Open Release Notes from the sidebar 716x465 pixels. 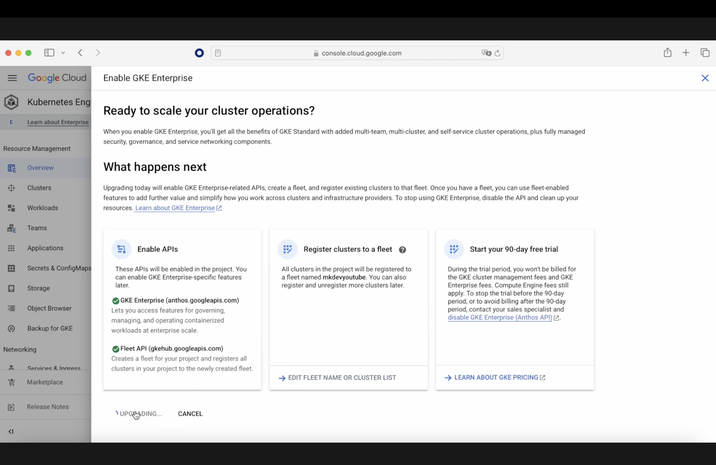(46, 407)
